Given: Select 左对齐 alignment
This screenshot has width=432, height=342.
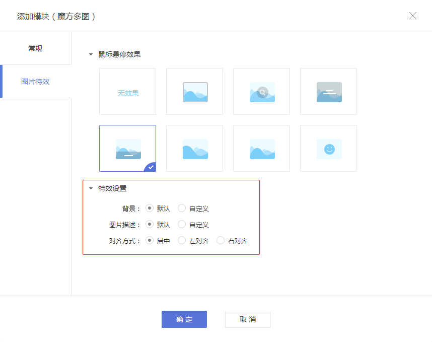Looking at the screenshot, I should 182,240.
